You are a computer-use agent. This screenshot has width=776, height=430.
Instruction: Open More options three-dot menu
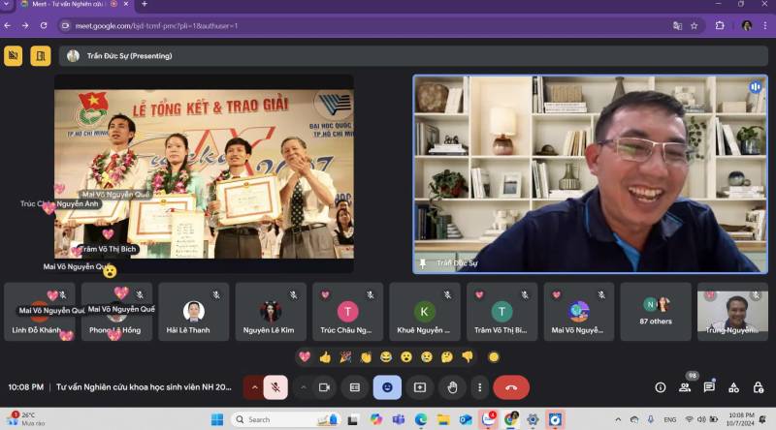coord(479,387)
